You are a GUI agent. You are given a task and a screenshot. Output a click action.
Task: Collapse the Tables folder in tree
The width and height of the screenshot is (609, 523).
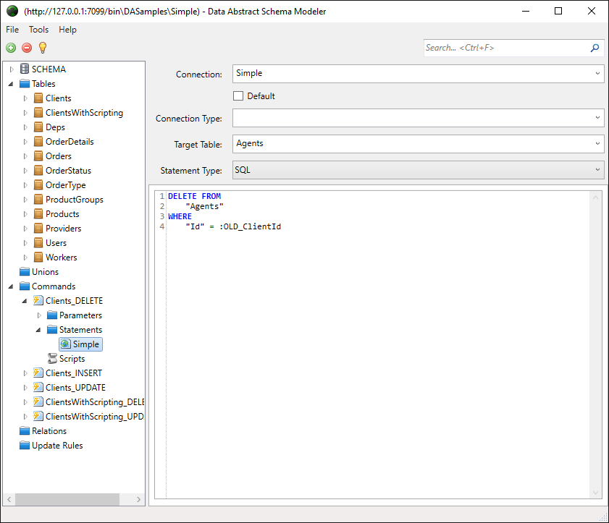[x=12, y=84]
